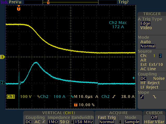The image size is (166, 124).
Task: Click the Tek logo in top corner
Action: pyautogui.click(x=4, y=2)
